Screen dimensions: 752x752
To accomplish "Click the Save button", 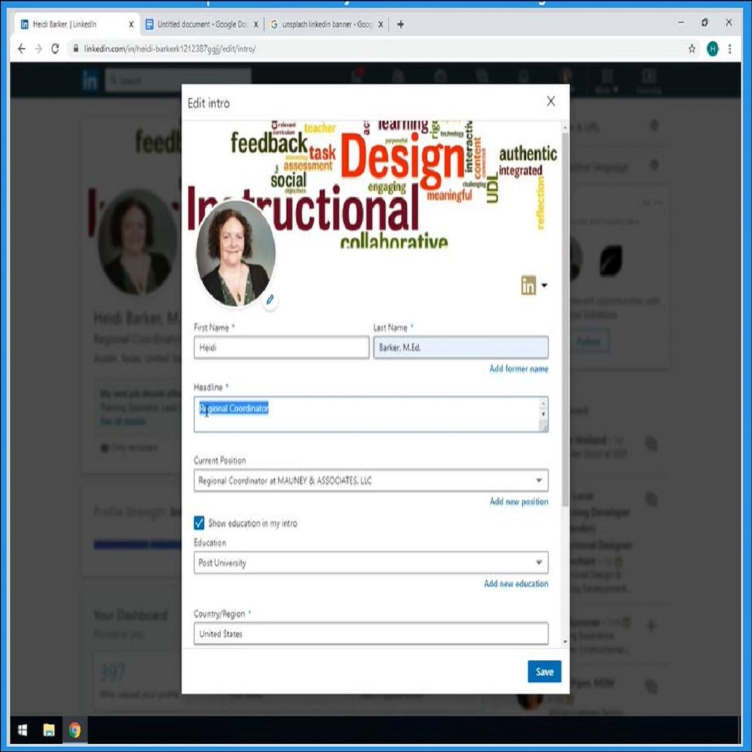I will (544, 672).
